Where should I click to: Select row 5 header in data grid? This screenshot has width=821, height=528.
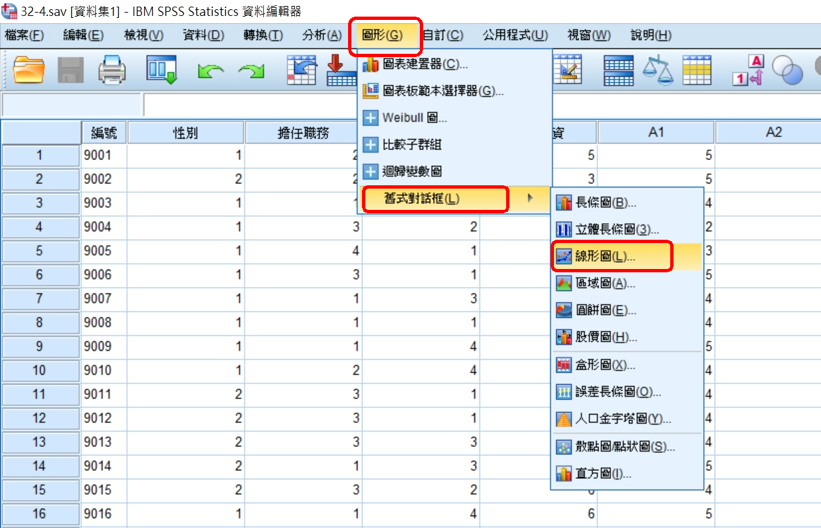pos(40,251)
